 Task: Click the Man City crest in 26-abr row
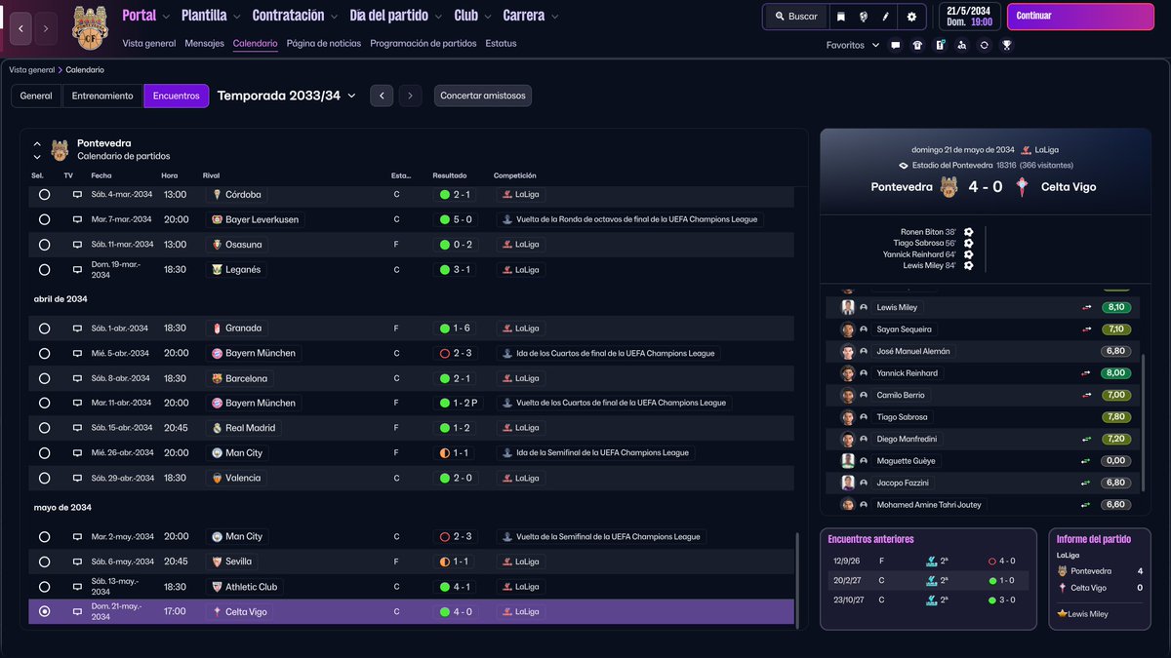click(x=218, y=453)
